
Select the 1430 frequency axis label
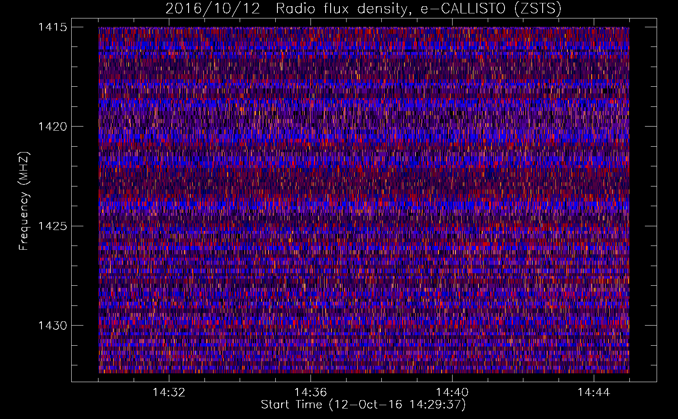52,326
